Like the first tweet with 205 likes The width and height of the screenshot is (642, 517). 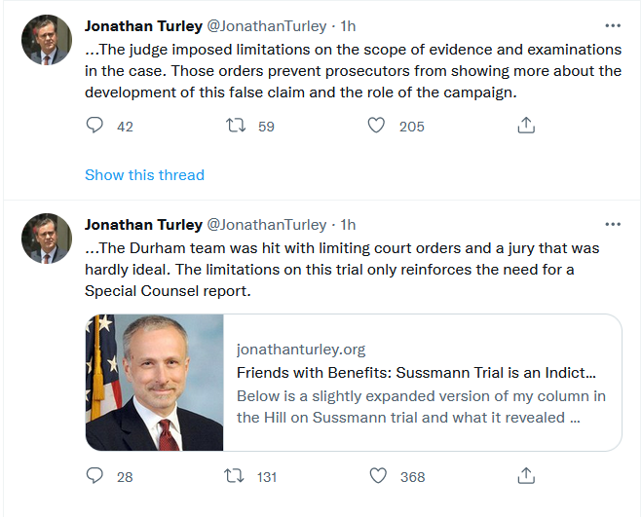377,126
